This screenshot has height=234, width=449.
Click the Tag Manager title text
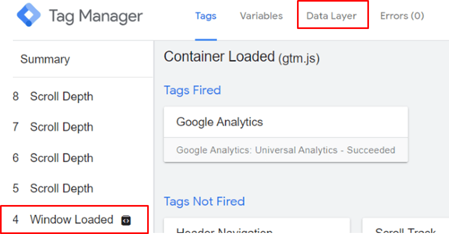[x=96, y=16]
